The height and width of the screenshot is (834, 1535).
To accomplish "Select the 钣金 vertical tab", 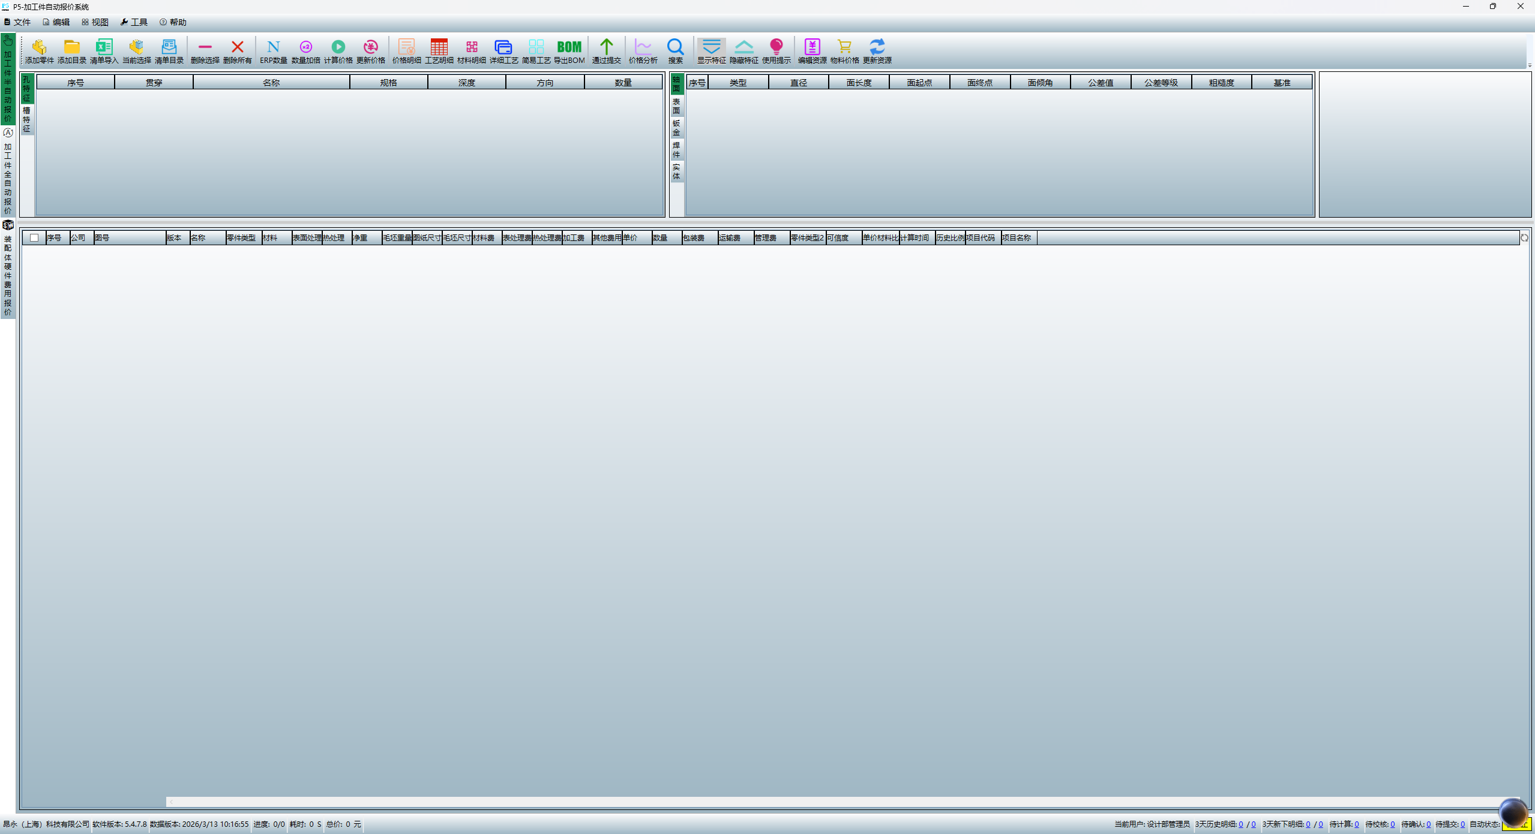I will click(676, 128).
